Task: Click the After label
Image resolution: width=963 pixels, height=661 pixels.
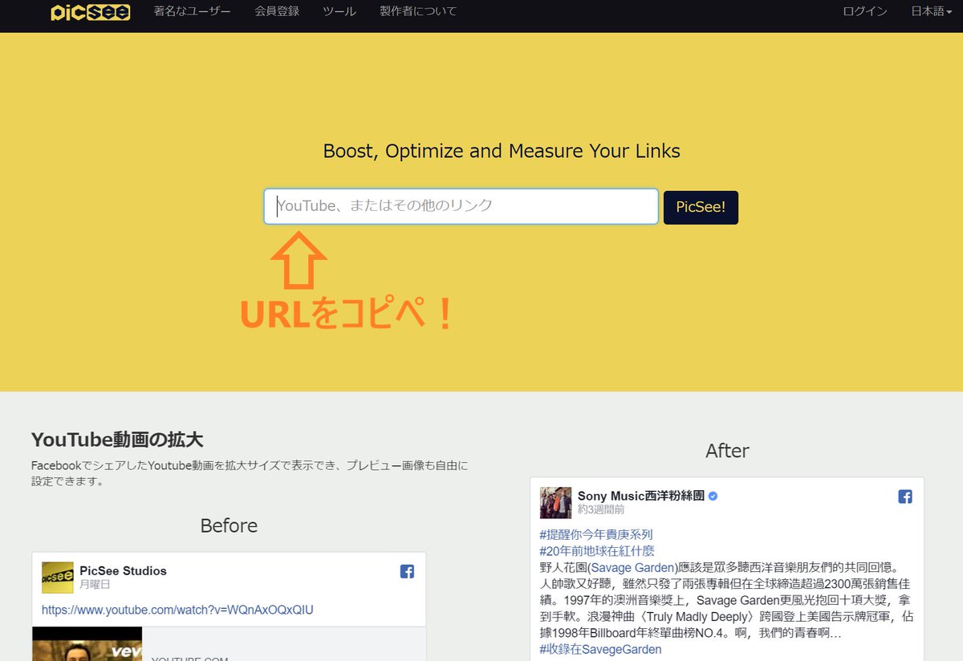Action: [727, 451]
